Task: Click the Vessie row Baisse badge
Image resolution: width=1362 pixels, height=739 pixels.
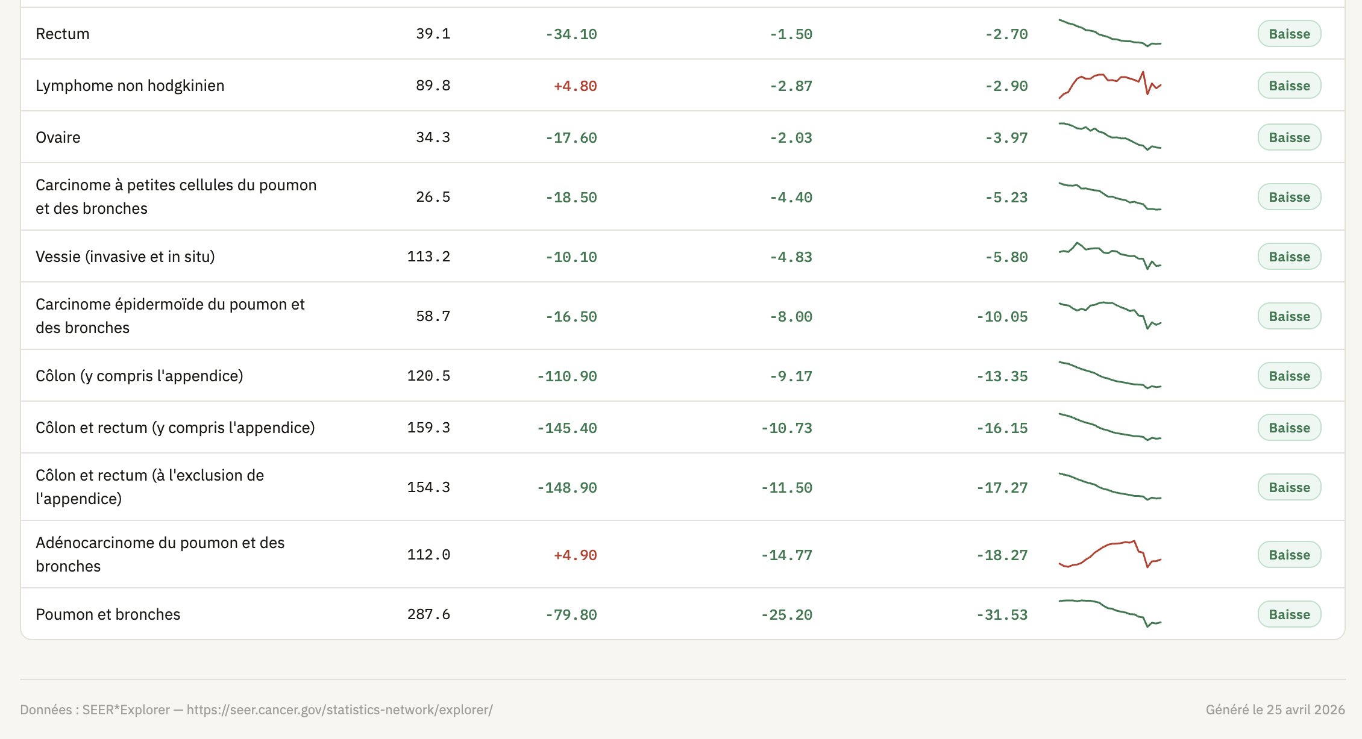Action: pyautogui.click(x=1289, y=257)
